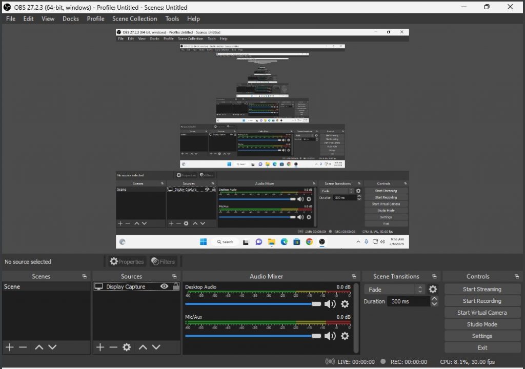Click the Display Capture monitor icon

point(99,286)
